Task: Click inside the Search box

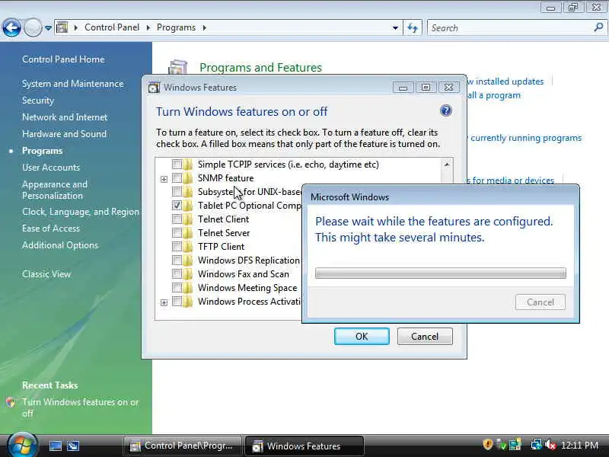Action: (509, 28)
